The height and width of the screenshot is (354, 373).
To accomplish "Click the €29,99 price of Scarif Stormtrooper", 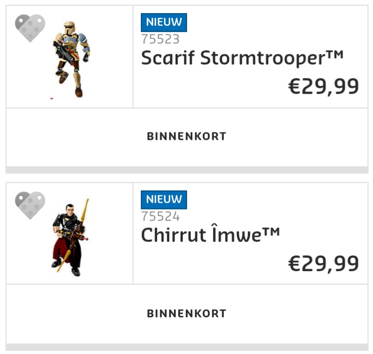I will 323,86.
